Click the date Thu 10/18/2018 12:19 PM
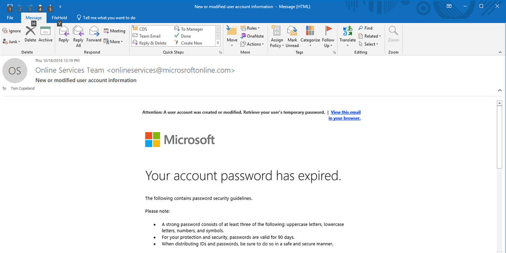506x253 pixels. (57, 61)
